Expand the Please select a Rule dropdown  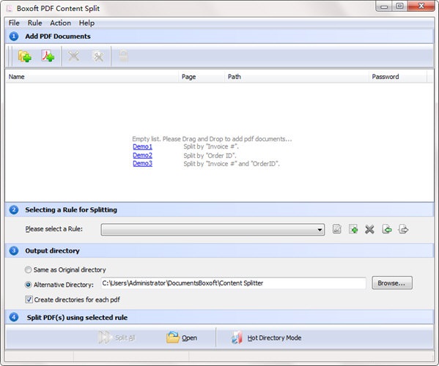coord(213,230)
